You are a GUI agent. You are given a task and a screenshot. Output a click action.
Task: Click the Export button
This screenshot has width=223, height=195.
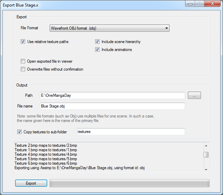click(31, 183)
